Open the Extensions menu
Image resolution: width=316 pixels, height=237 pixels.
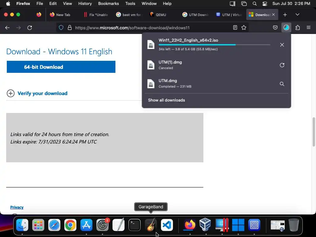[298, 27]
